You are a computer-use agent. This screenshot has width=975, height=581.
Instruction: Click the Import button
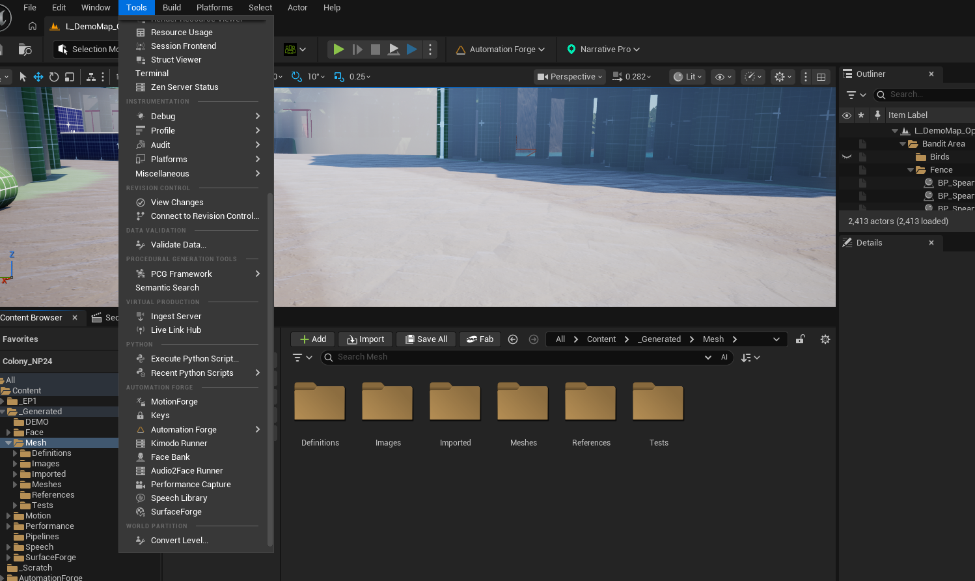365,339
